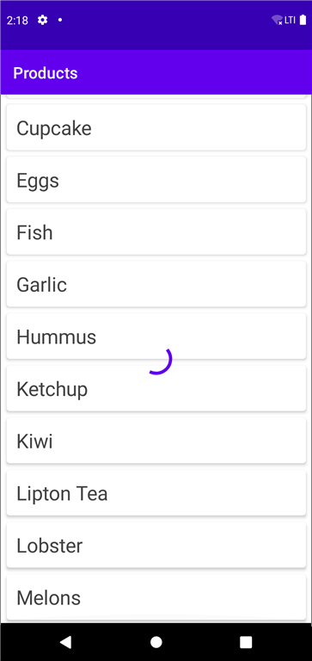
Task: Open the Hummus product card
Action: [x=156, y=337]
